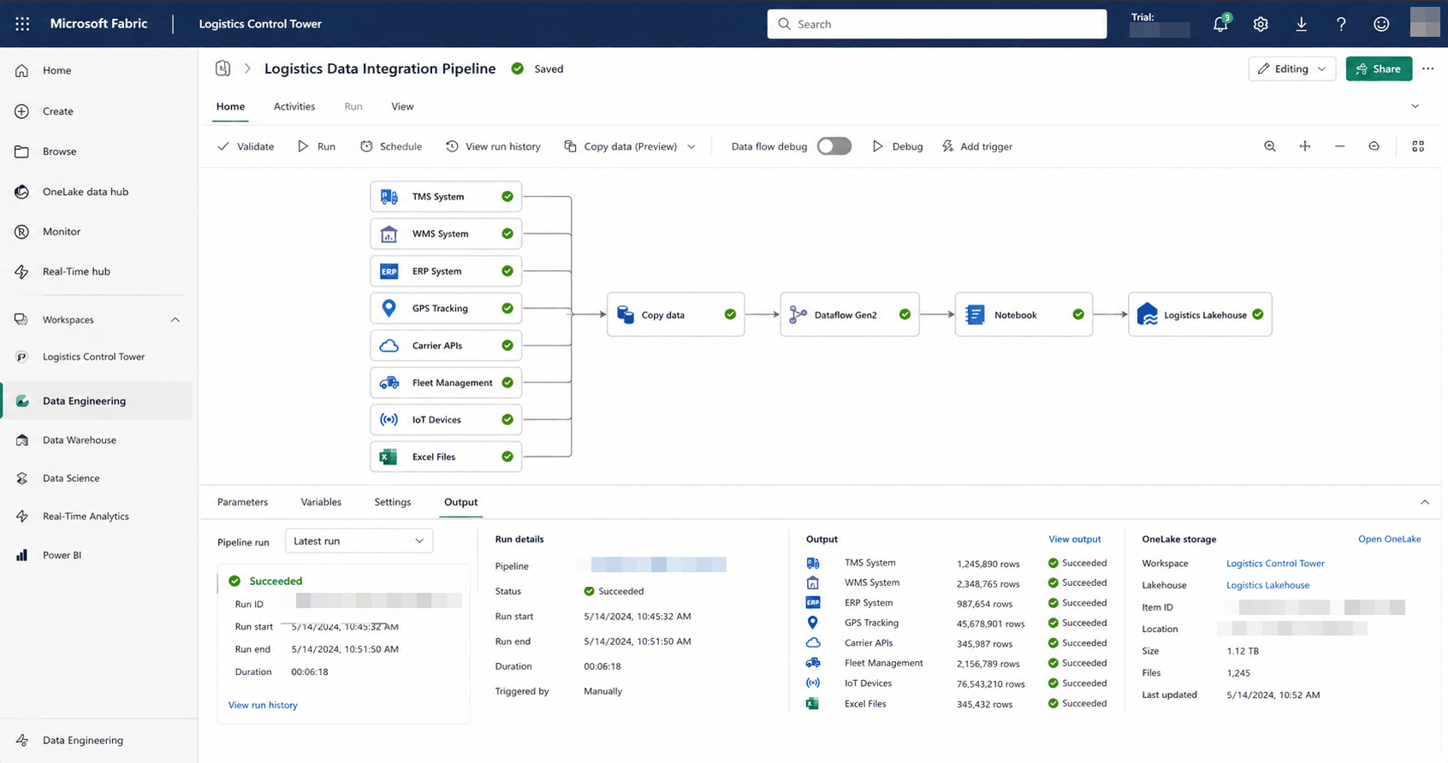This screenshot has height=763, width=1448.
Task: Open the Logistics Control Tower workspace link
Action: 1275,563
